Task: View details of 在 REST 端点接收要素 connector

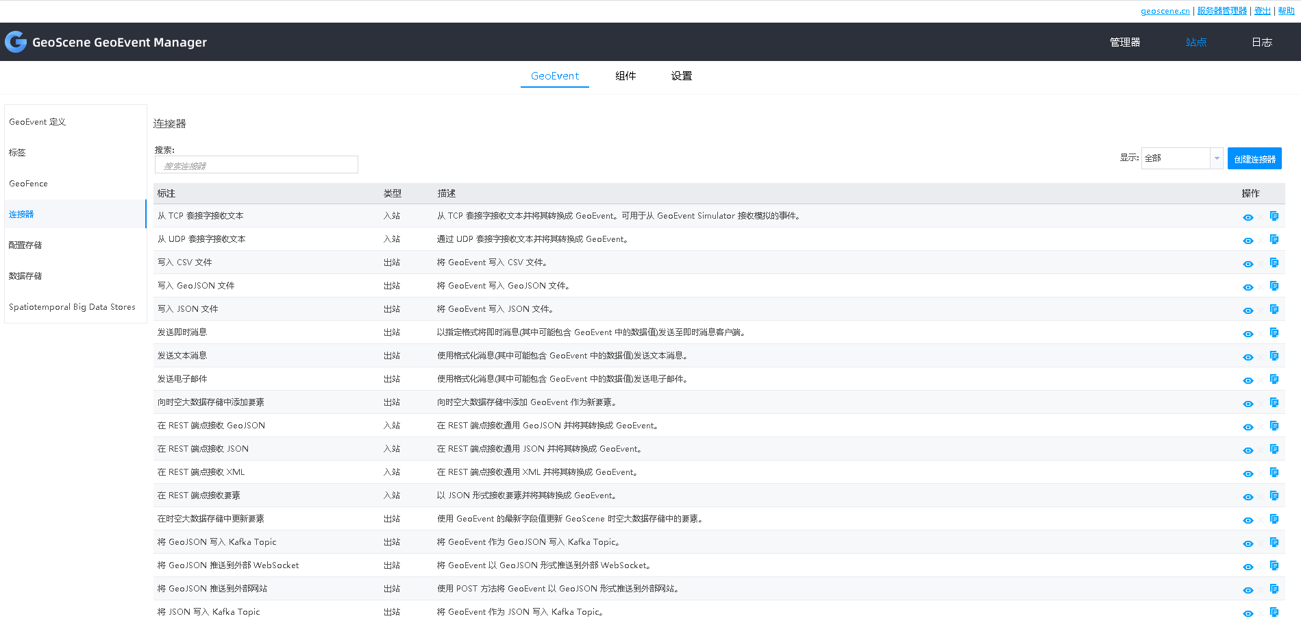Action: point(1248,496)
